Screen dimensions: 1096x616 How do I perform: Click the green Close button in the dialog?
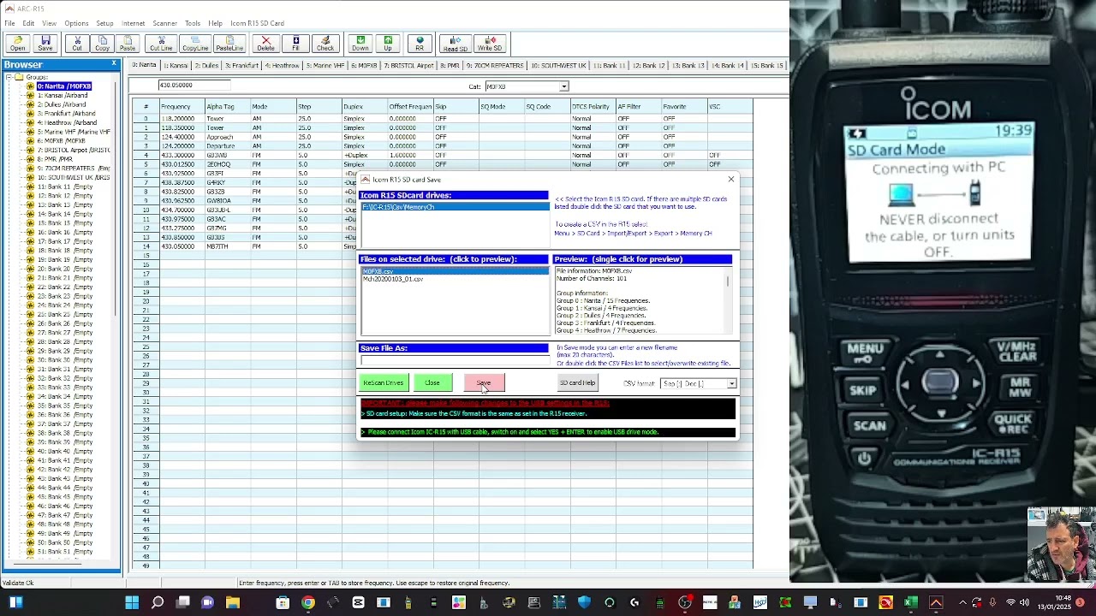coord(432,382)
